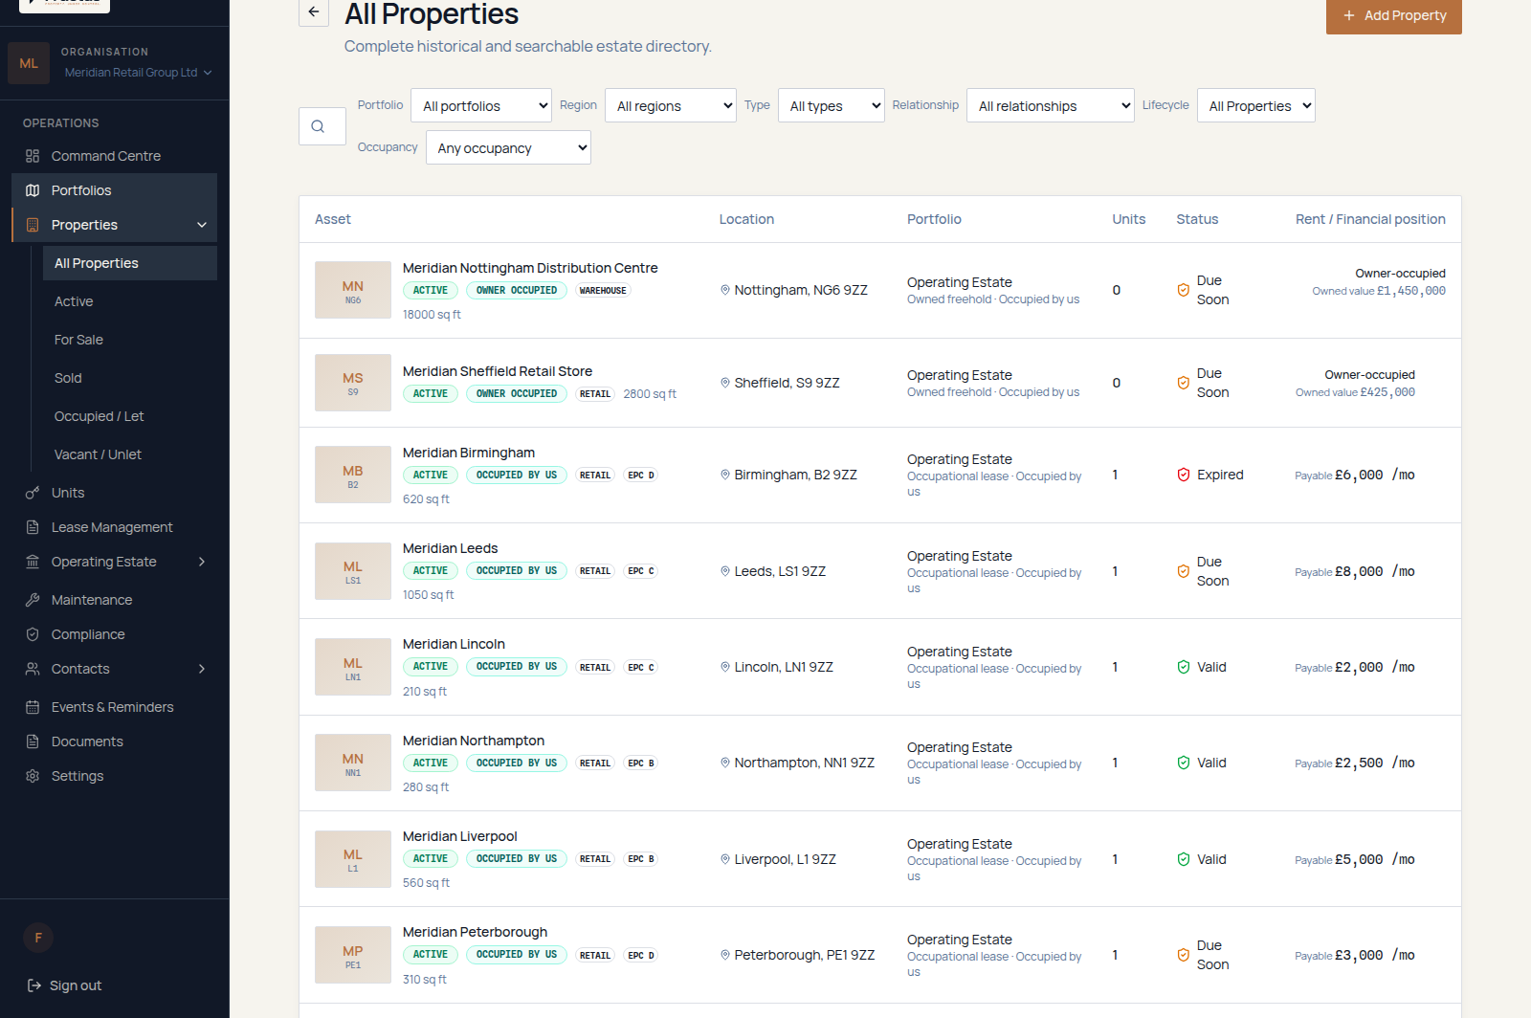Open the Meridian Sheffield Retail Store property
The height and width of the screenshot is (1018, 1531).
[x=498, y=371]
